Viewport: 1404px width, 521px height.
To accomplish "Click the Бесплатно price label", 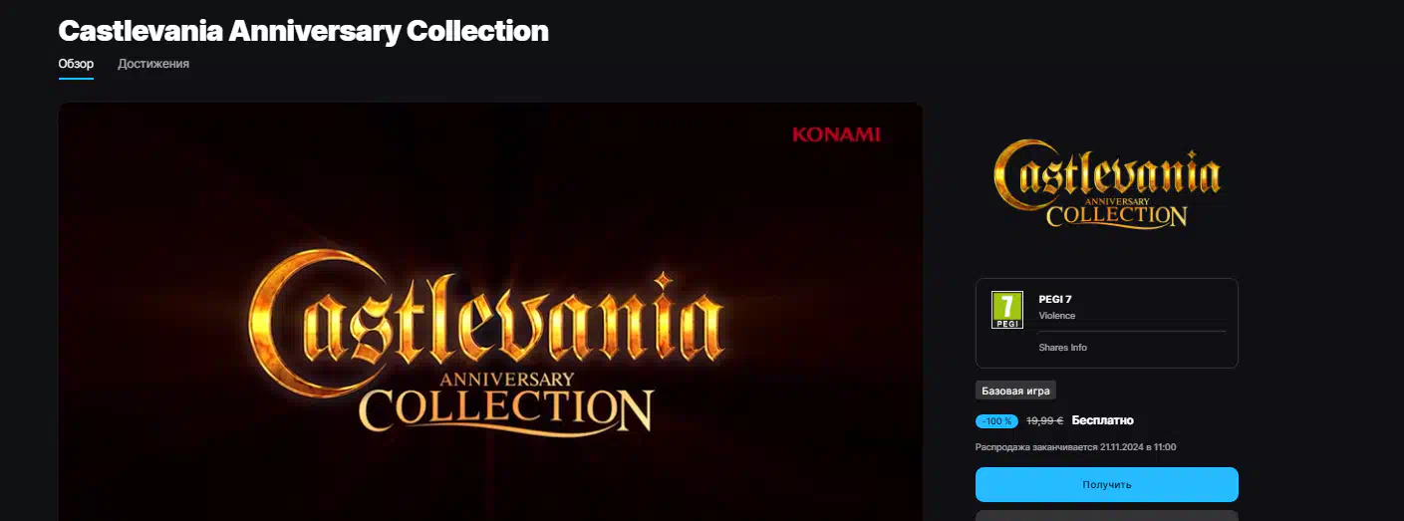I will point(1102,420).
